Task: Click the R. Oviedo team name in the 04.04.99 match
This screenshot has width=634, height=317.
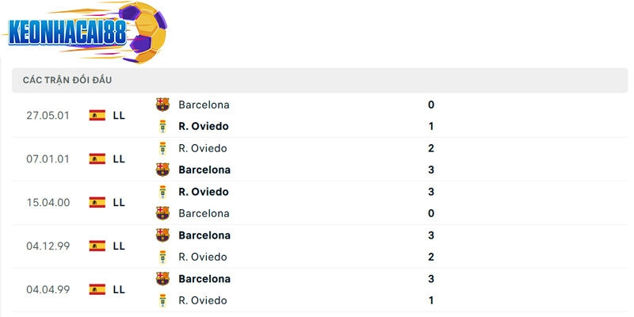Action: pyautogui.click(x=203, y=300)
